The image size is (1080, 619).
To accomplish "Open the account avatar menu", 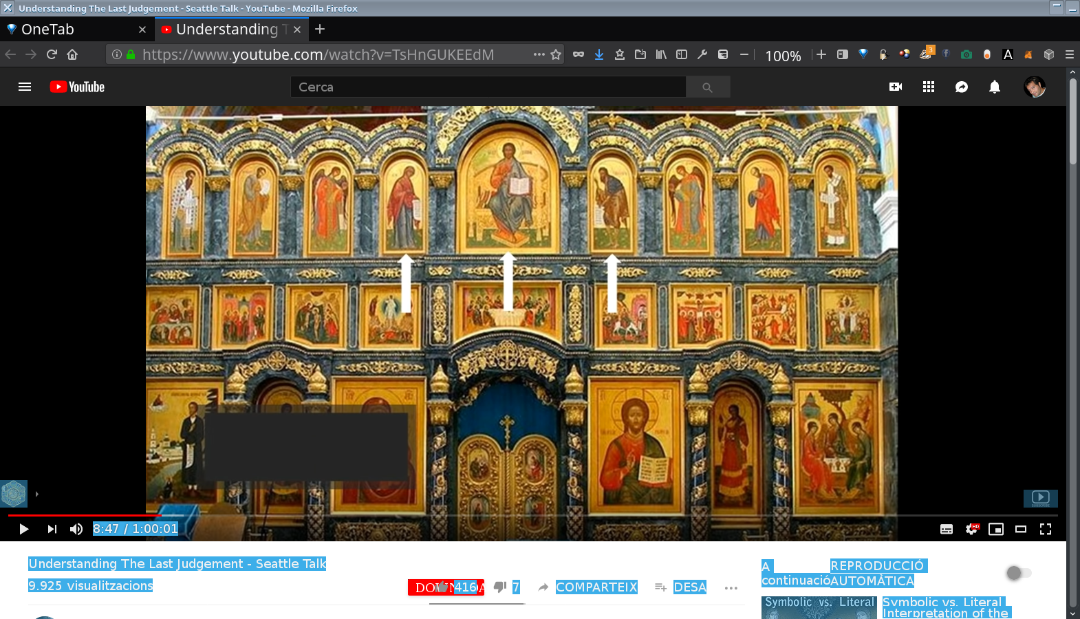I will coord(1035,87).
